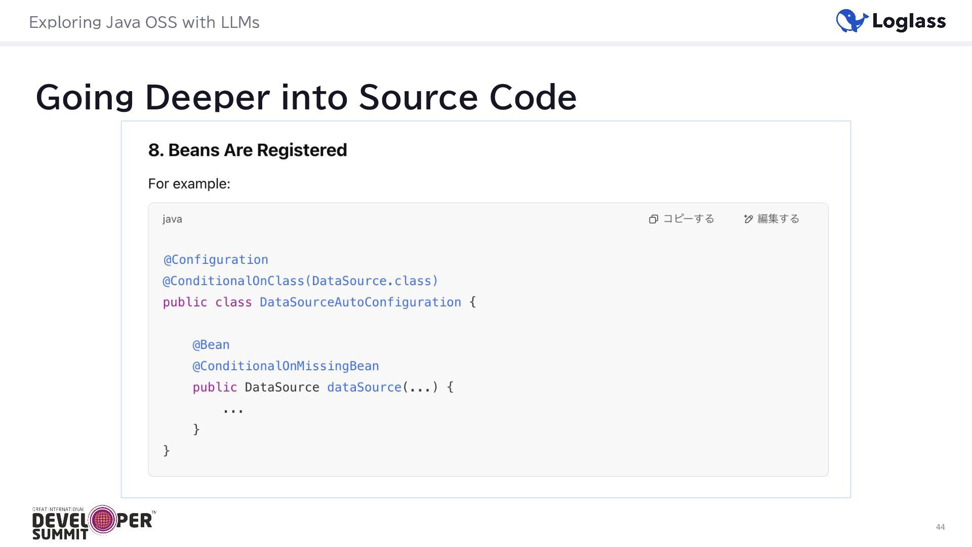The width and height of the screenshot is (972, 547).
Task: Click the @ConditionalOnClass(DataSource.class) annotation
Action: point(300,281)
